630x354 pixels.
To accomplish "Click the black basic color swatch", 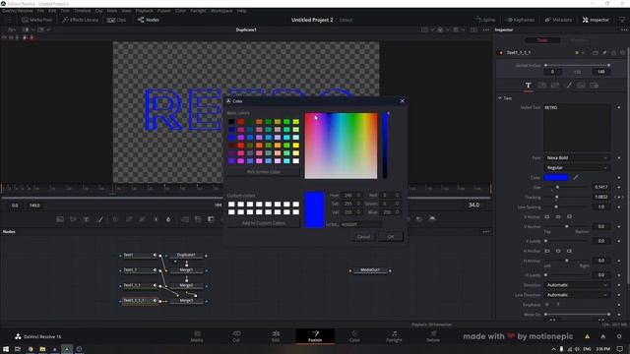I will pyautogui.click(x=231, y=122).
